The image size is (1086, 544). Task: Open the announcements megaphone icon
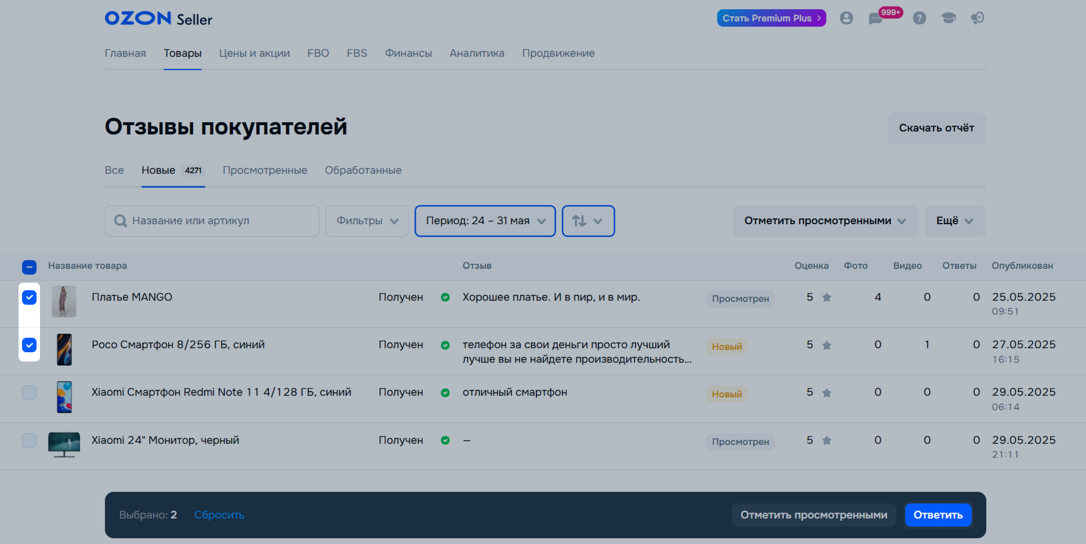pos(978,18)
